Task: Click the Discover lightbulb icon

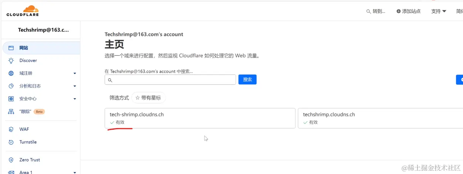Action: [x=11, y=60]
